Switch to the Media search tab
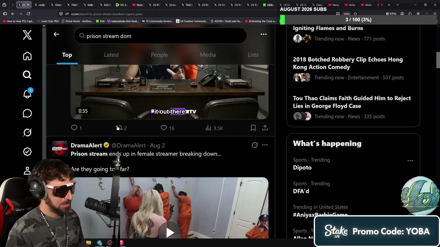Viewport: 440px width, 247px height. [208, 55]
